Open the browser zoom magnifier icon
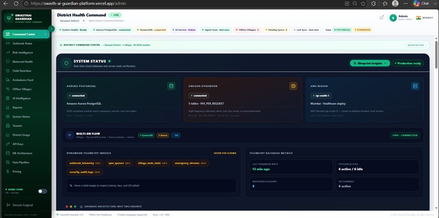439x218 pixels. [x=355, y=4]
